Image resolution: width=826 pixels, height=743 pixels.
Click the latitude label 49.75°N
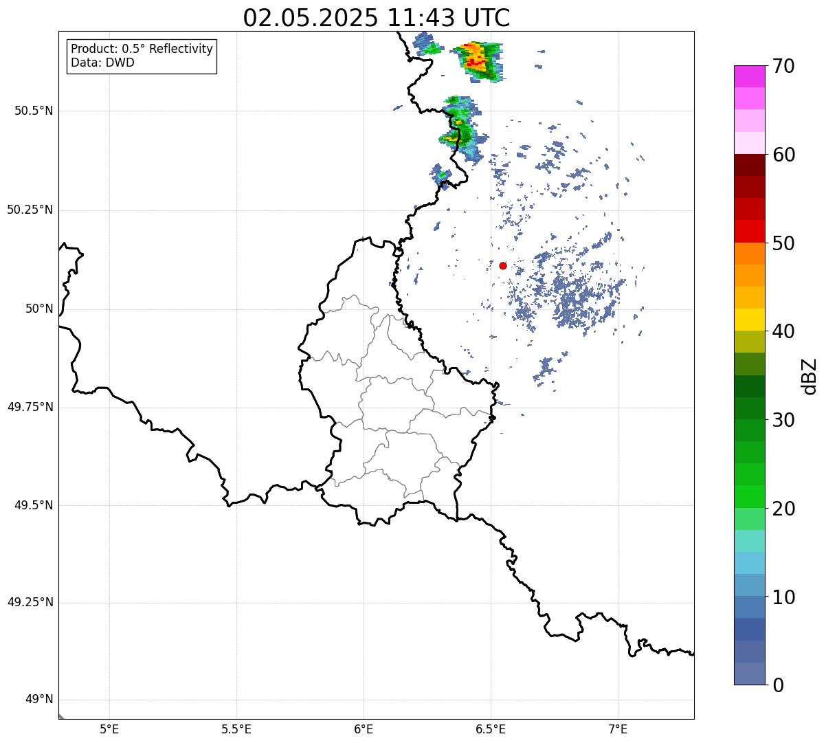pyautogui.click(x=30, y=407)
